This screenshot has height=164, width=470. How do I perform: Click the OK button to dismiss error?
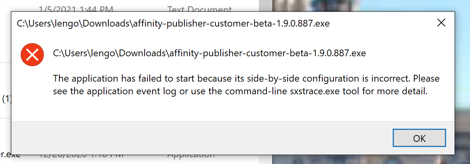[x=419, y=138]
